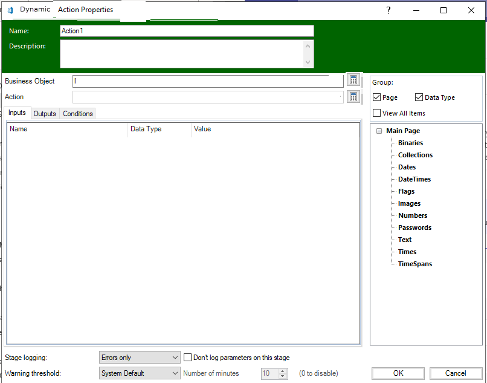Switch to the Outputs tab
The image size is (487, 383).
pyautogui.click(x=45, y=114)
